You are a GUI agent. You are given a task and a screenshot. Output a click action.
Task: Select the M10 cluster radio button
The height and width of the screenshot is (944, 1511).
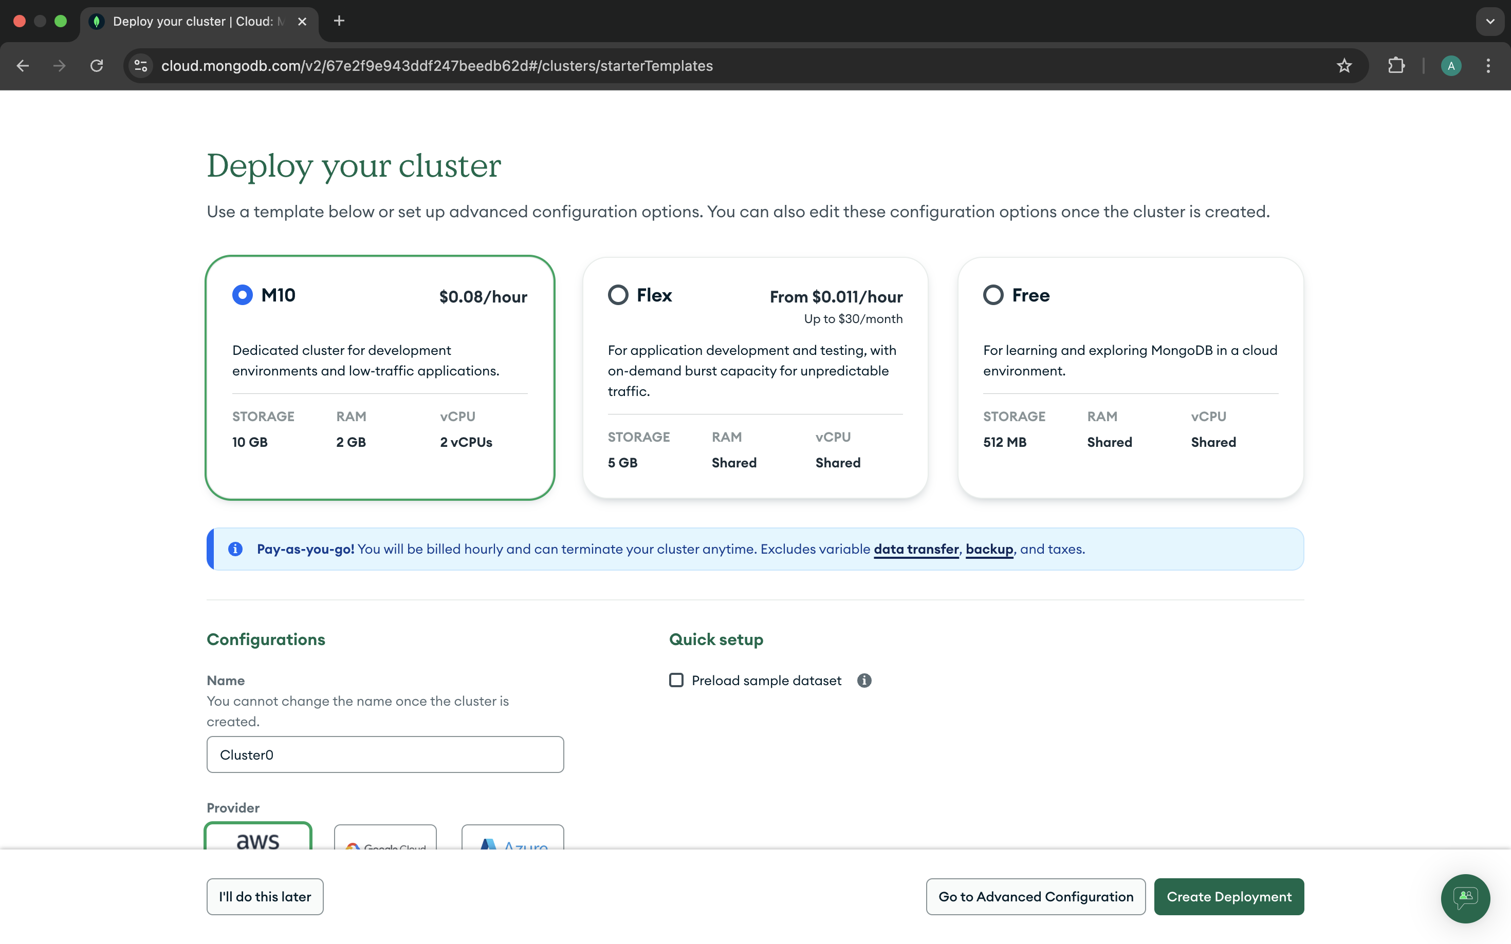[x=243, y=295]
